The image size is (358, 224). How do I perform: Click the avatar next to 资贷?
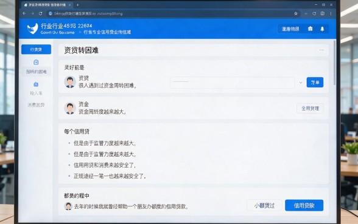[70, 82]
